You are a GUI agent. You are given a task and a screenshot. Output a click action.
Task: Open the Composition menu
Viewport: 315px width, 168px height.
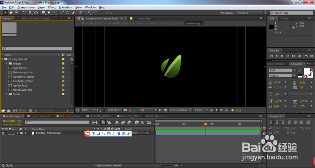(x=26, y=7)
